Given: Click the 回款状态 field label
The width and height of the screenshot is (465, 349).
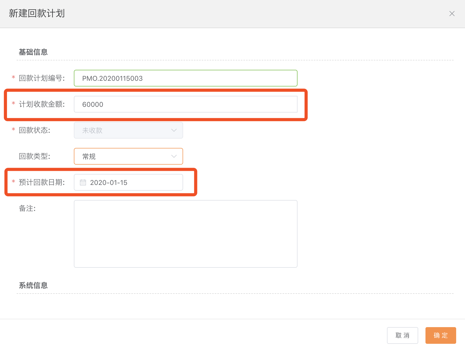Looking at the screenshot, I should tap(34, 130).
